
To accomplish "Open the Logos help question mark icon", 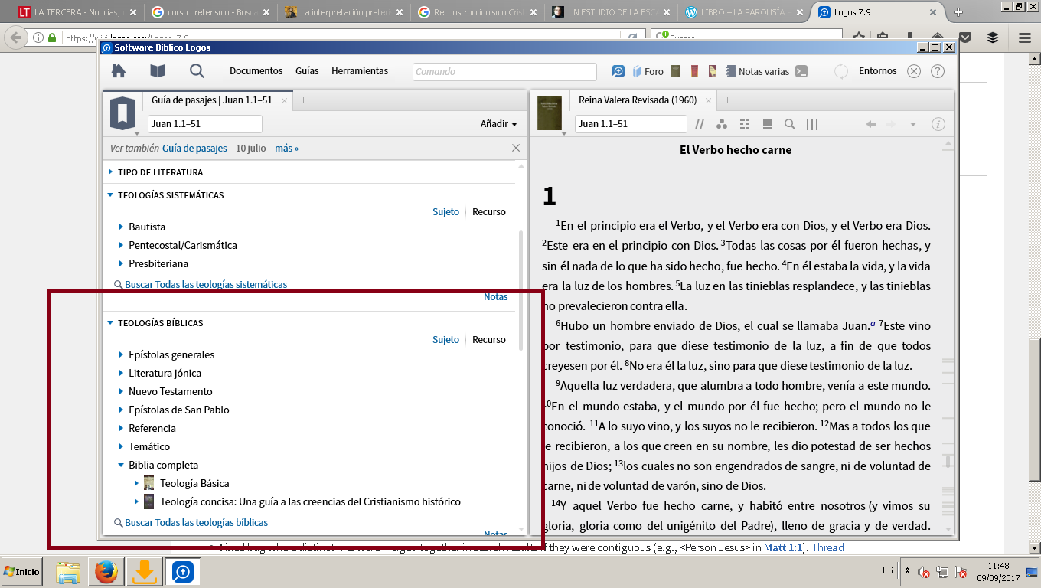I will 938,71.
